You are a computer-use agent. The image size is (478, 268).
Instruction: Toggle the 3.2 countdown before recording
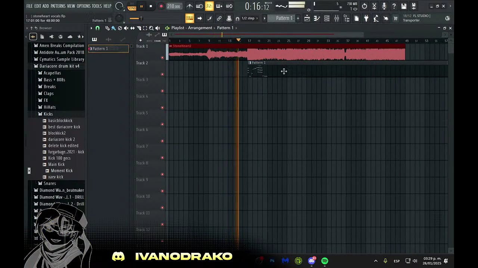(x=209, y=6)
